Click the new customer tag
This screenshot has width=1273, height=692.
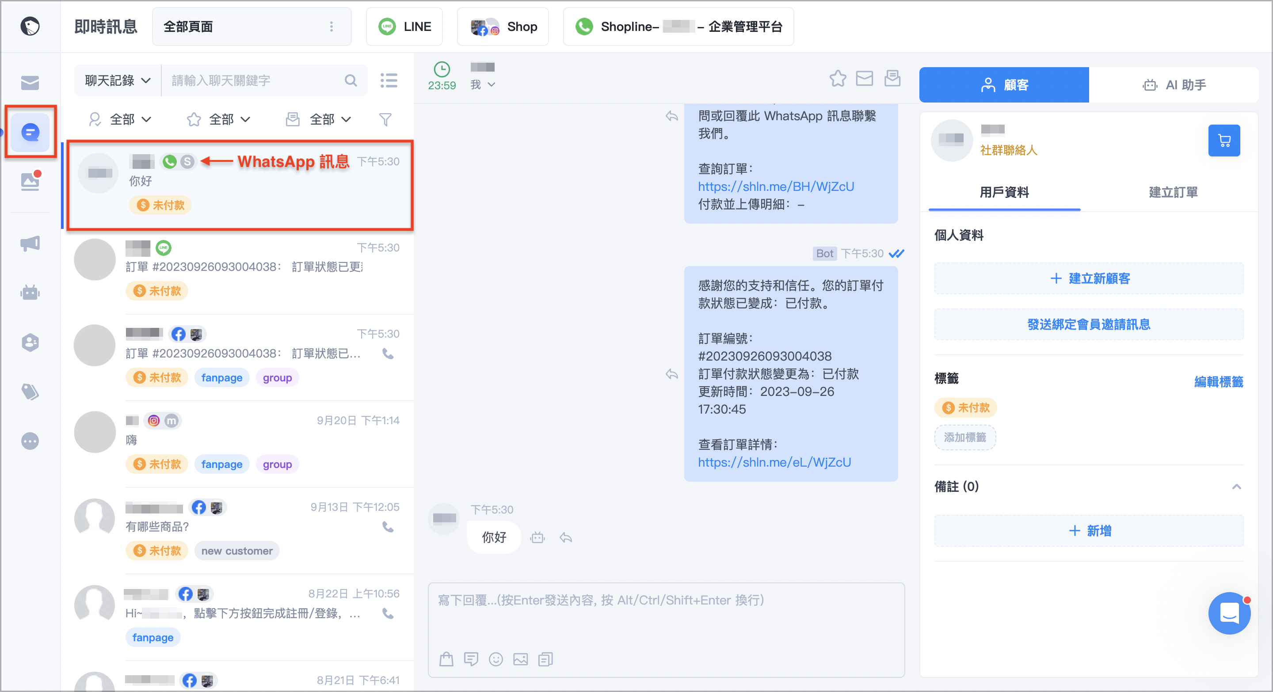[237, 551]
